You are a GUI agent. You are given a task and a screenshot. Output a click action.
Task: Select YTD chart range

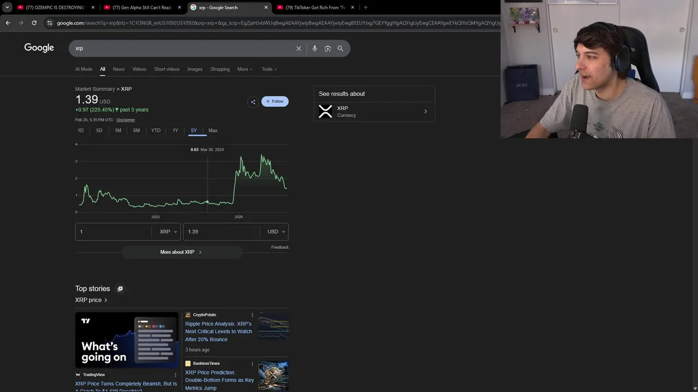pos(156,131)
